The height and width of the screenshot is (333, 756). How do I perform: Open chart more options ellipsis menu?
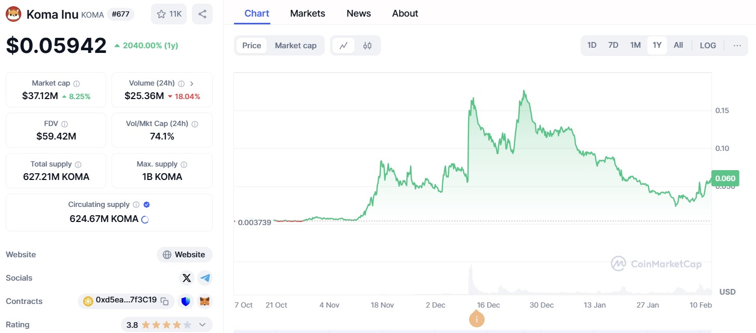point(737,46)
